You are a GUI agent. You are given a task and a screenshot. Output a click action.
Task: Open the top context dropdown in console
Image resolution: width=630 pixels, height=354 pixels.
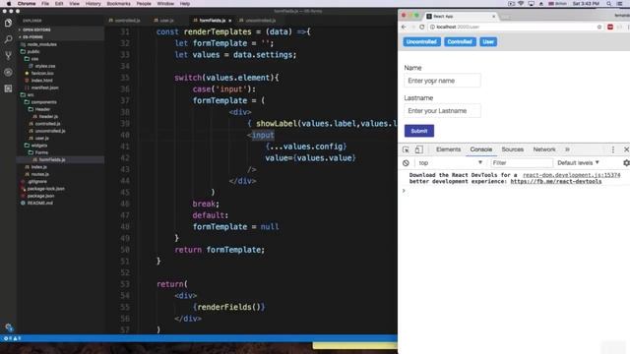(x=450, y=163)
